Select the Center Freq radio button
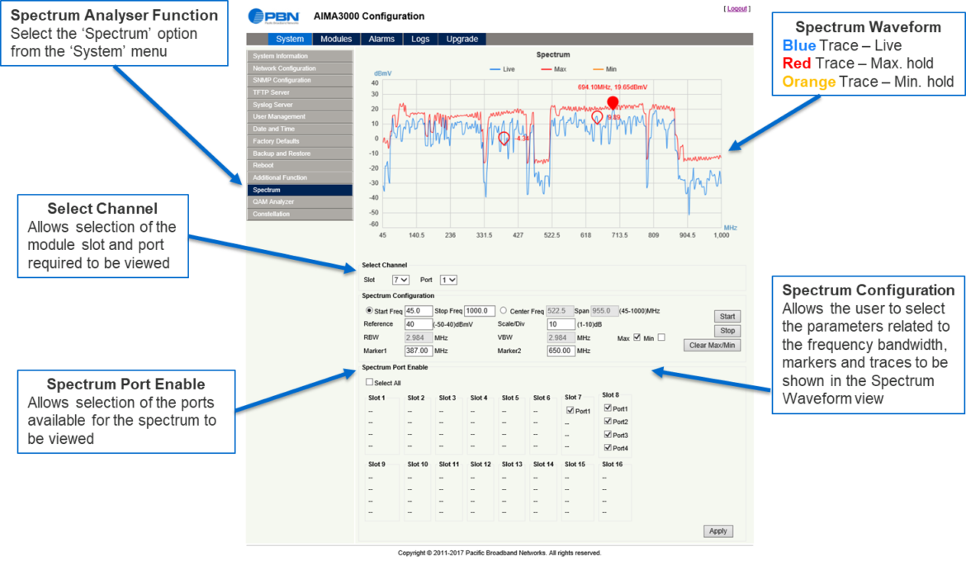Viewport: 966px width, 561px height. click(504, 311)
